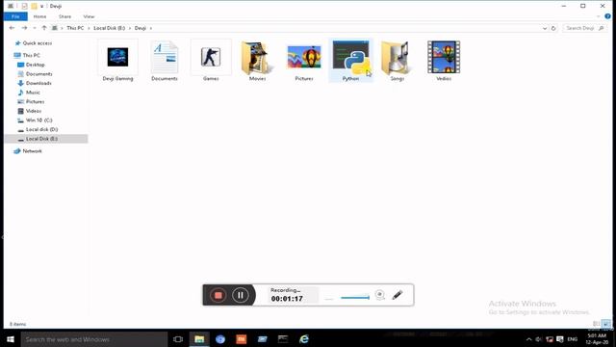616x347 pixels.
Task: Open the Windows Start menu
Action: [11, 339]
